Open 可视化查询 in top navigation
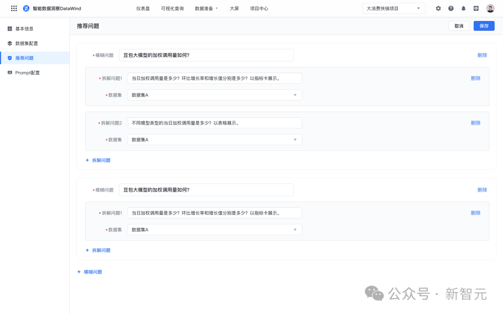This screenshot has height=314, width=503. pos(172,8)
